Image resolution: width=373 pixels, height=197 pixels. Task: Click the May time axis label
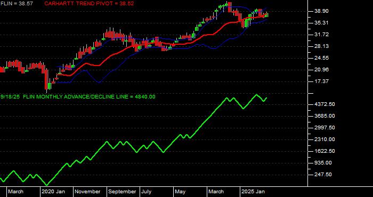coord(180,192)
